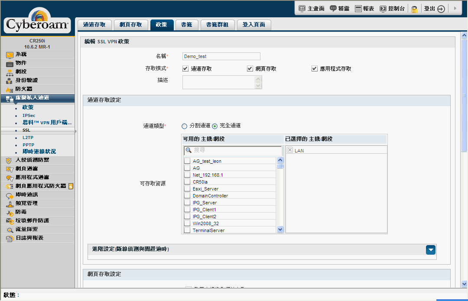The width and height of the screenshot is (468, 301).
Task: Toggle the 通道存取 access mode checkbox
Action: pos(185,68)
